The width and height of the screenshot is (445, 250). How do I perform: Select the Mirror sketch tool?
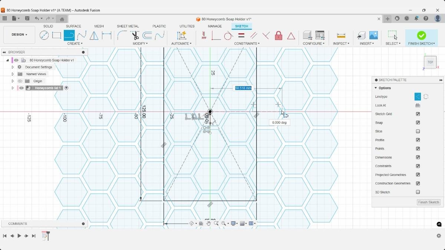coord(94,36)
